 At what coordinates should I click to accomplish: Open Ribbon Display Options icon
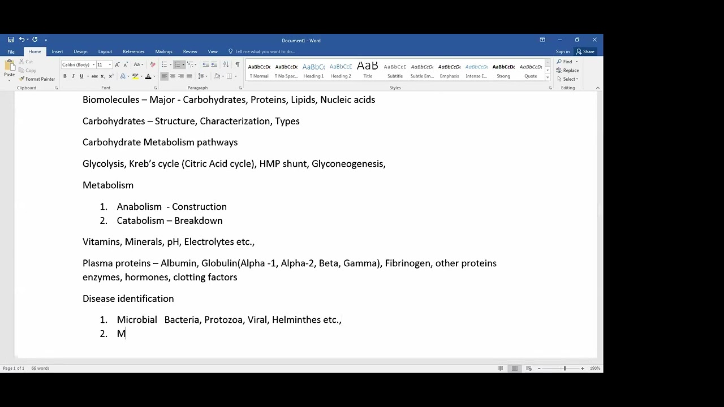[x=542, y=40]
